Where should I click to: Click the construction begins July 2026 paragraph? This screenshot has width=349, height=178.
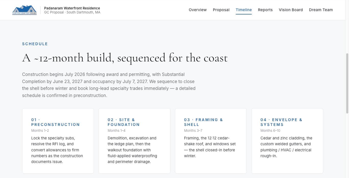109,85
